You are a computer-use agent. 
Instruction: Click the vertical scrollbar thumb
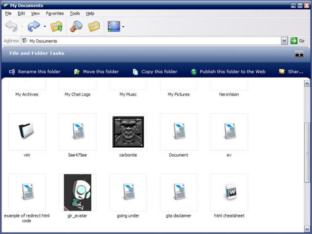[307, 153]
